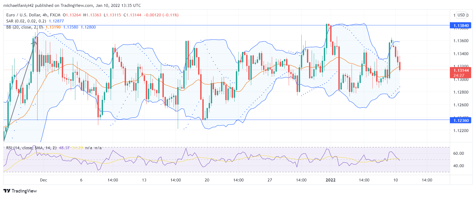476x197 pixels.
Task: Click the Dec label on time axis
Action: (44, 180)
